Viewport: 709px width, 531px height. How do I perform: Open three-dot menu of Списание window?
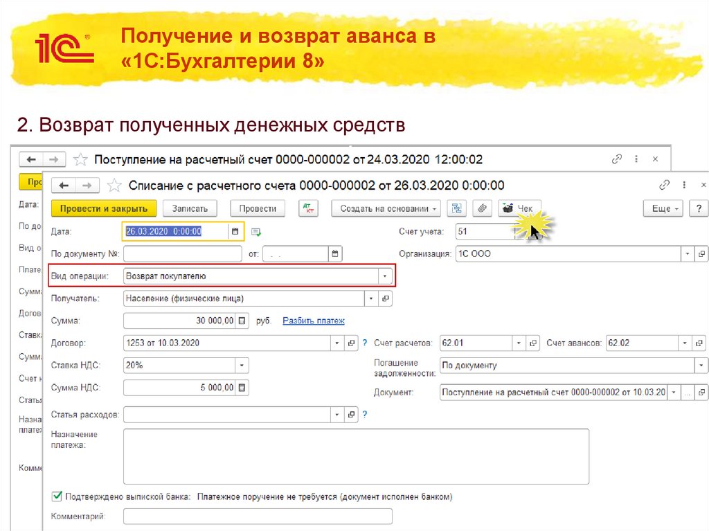point(684,185)
